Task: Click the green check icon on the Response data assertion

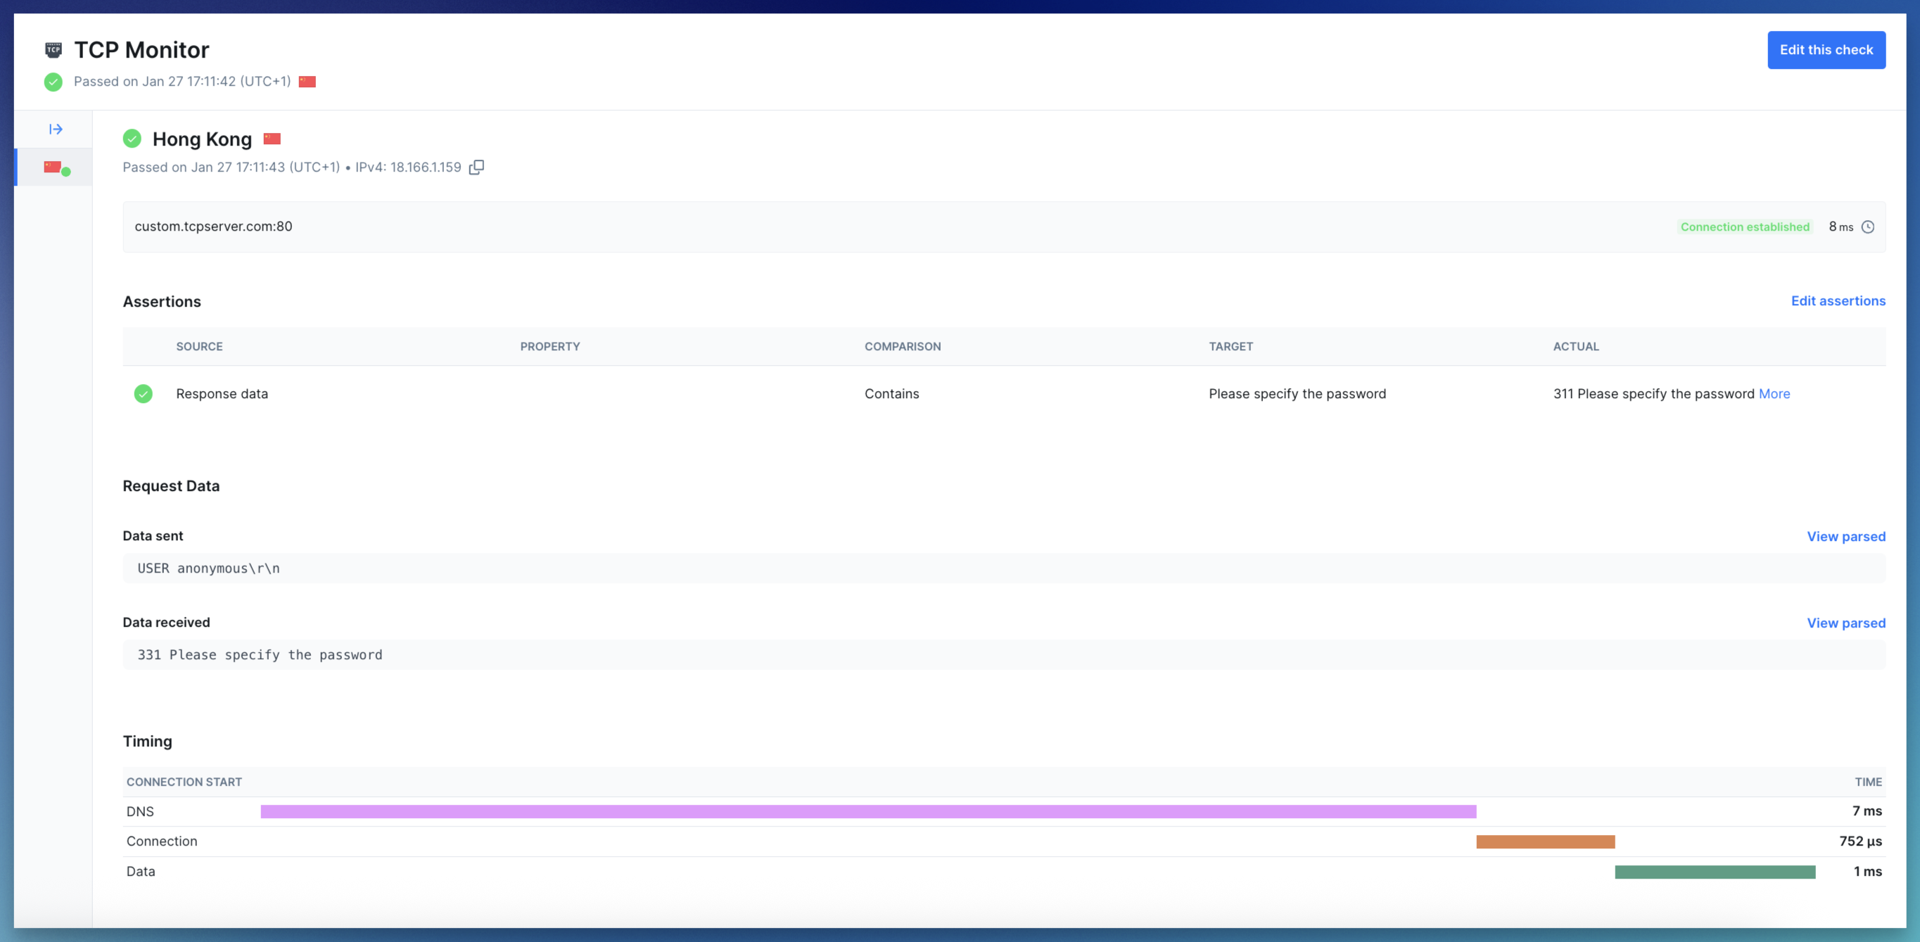Action: (x=143, y=393)
